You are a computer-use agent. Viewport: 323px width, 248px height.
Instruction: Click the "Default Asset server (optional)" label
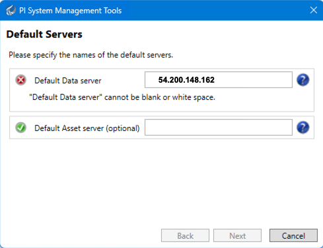point(87,128)
